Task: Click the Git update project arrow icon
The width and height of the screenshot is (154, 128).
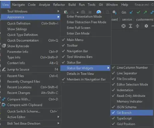Action: pos(131,12)
